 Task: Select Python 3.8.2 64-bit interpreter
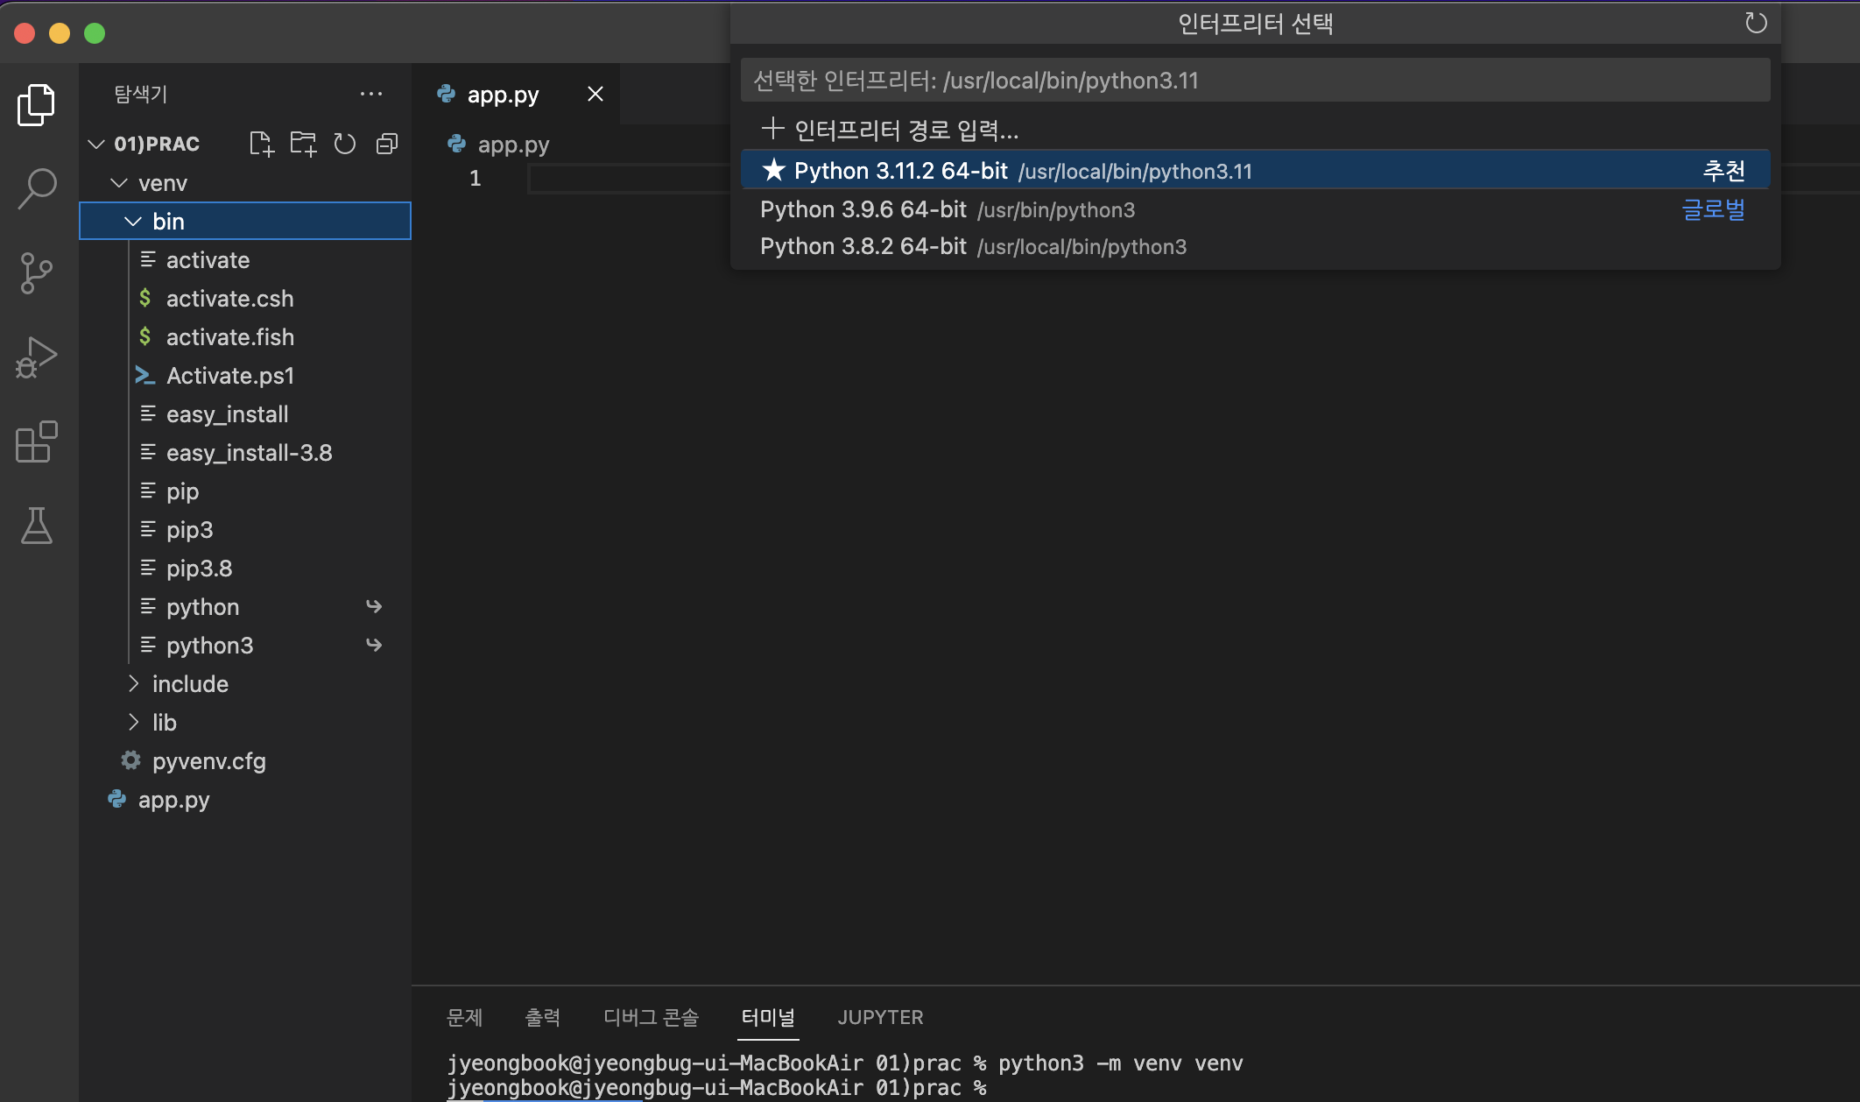[1255, 246]
